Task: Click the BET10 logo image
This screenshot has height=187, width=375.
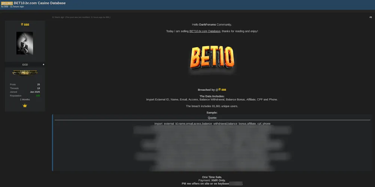Action: click(212, 57)
